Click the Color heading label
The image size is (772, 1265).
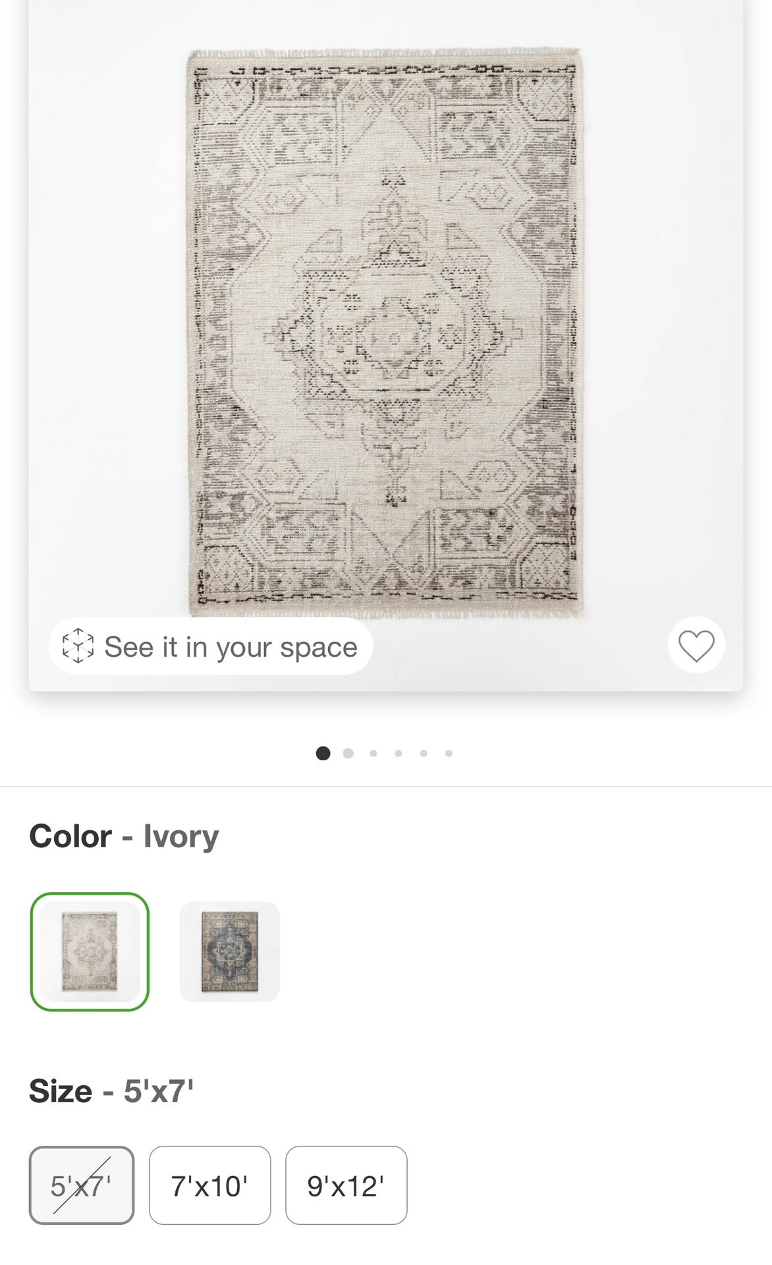(x=70, y=836)
